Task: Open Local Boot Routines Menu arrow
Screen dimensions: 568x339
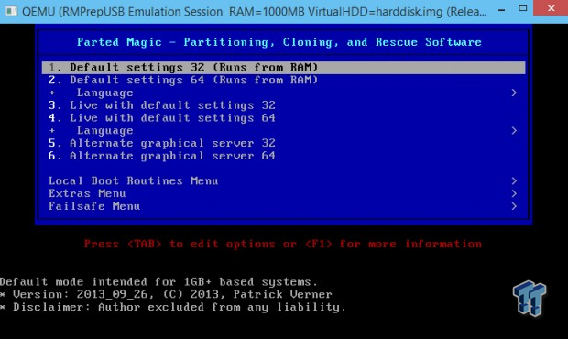Action: (x=514, y=180)
